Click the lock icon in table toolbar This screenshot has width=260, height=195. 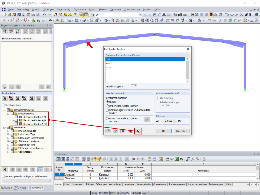click(x=204, y=159)
